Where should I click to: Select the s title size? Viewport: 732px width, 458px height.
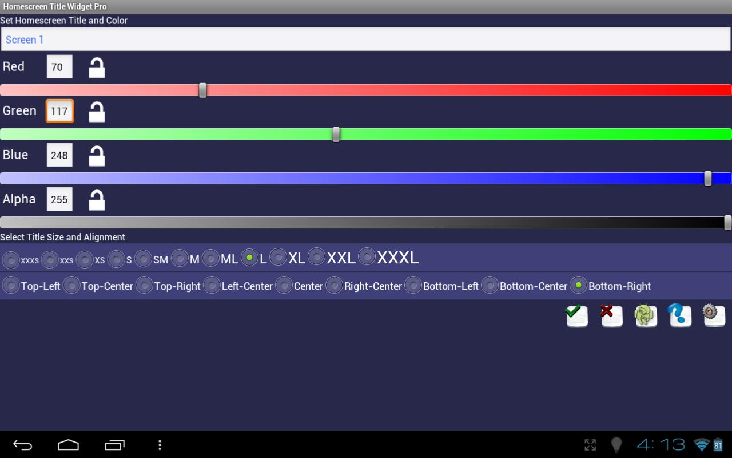[120, 260]
